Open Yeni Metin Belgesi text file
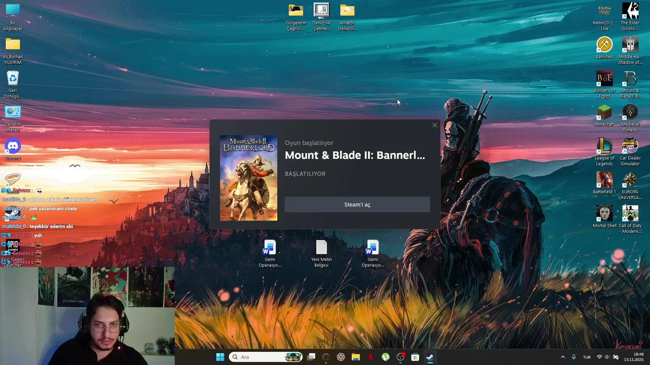 [x=321, y=254]
